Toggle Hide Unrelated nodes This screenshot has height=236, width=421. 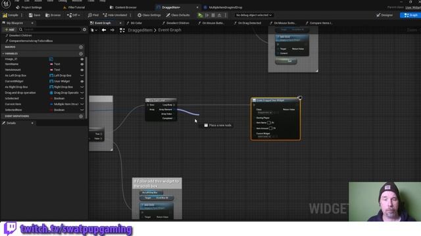click(x=115, y=15)
